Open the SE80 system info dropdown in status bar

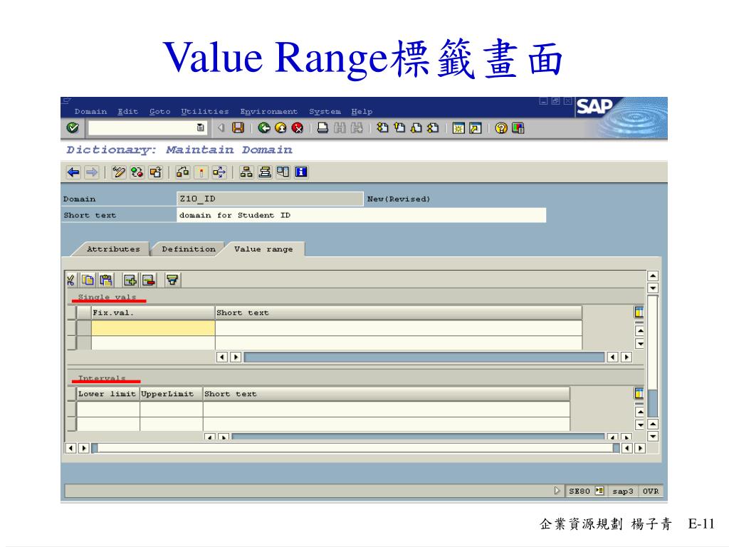coord(599,491)
